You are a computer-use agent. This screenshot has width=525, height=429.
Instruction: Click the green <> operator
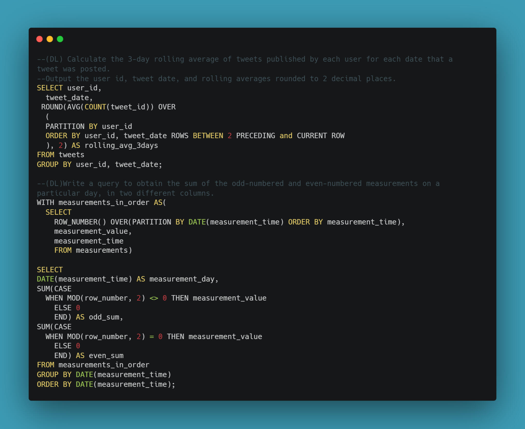[154, 298]
